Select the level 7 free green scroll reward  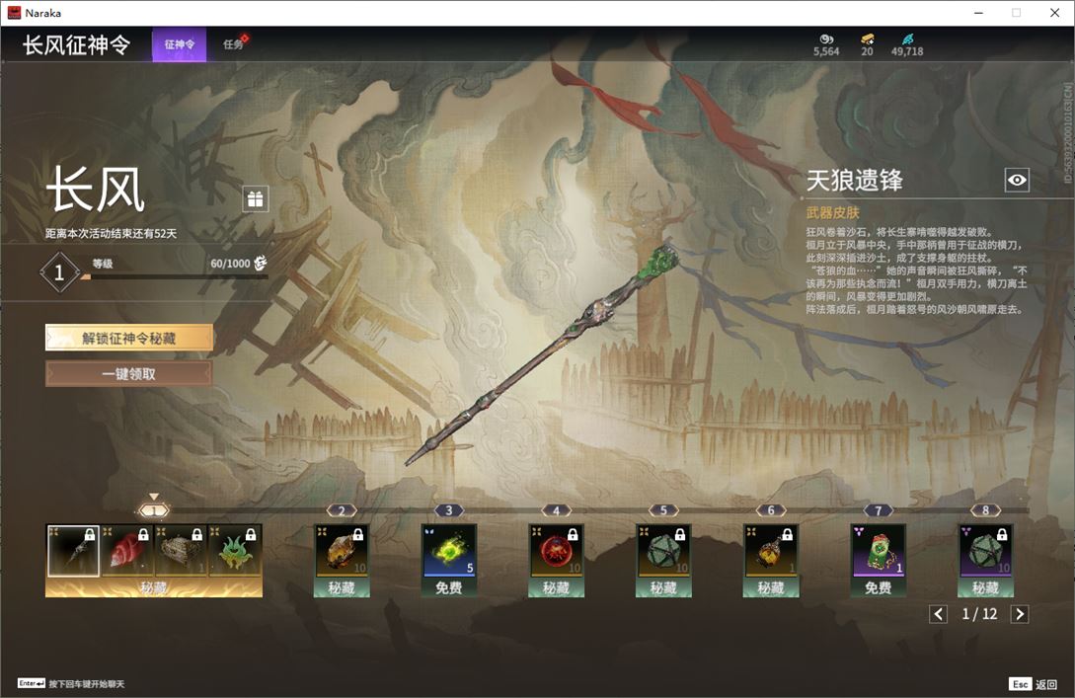[879, 551]
